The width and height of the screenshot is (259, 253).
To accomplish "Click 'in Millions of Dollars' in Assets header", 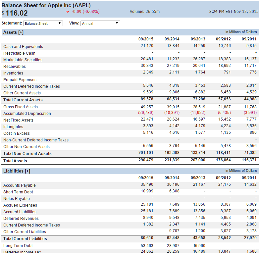I will [241, 32].
